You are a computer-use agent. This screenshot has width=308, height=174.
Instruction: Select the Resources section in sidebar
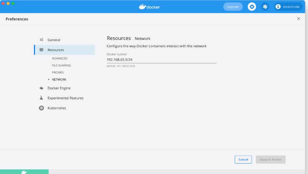point(56,50)
